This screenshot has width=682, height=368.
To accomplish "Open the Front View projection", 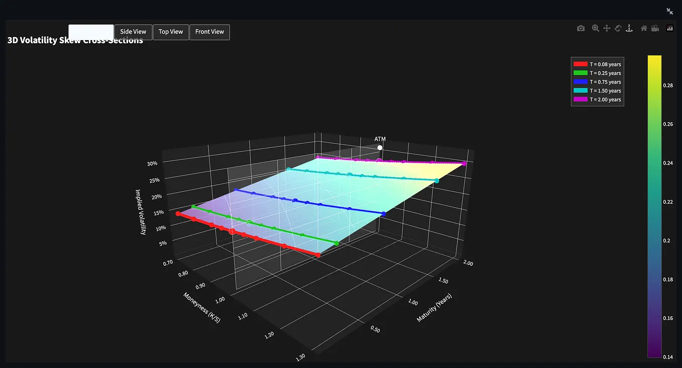I will tap(209, 32).
